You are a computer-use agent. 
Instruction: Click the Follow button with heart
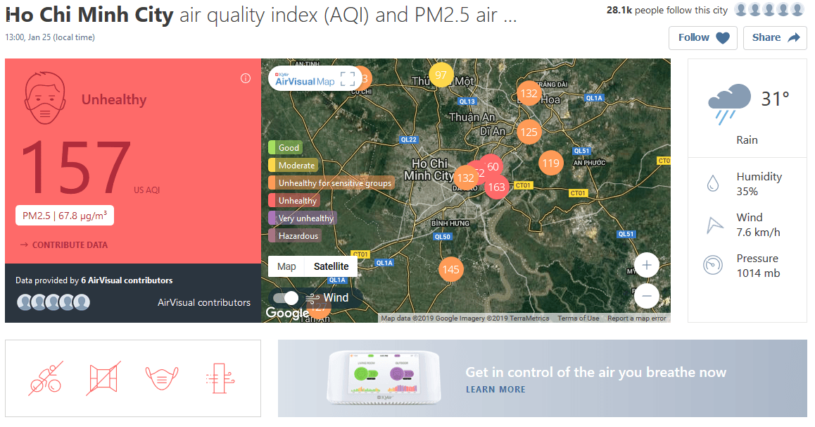click(x=702, y=38)
